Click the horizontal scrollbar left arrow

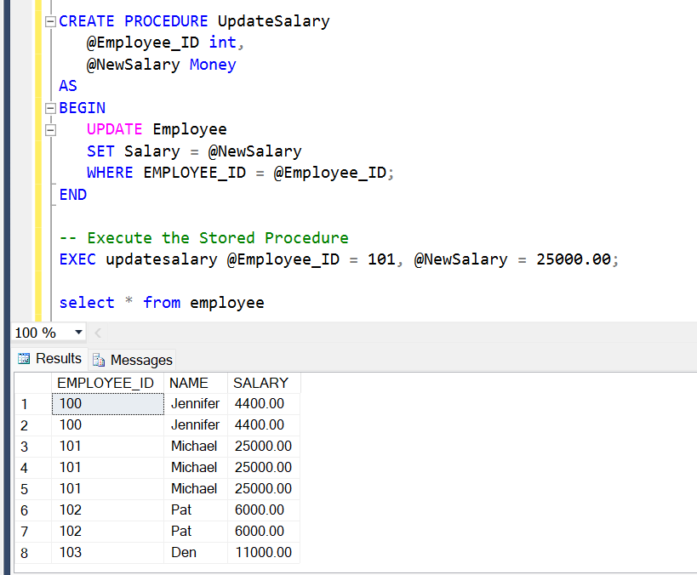(97, 332)
